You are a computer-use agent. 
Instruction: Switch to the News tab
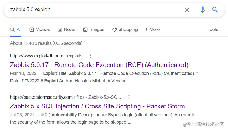[66, 29]
